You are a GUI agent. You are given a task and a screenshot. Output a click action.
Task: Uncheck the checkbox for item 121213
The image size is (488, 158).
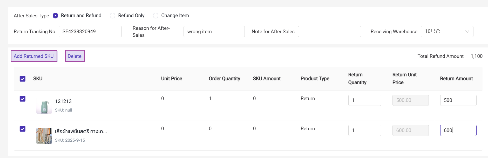coord(23,99)
